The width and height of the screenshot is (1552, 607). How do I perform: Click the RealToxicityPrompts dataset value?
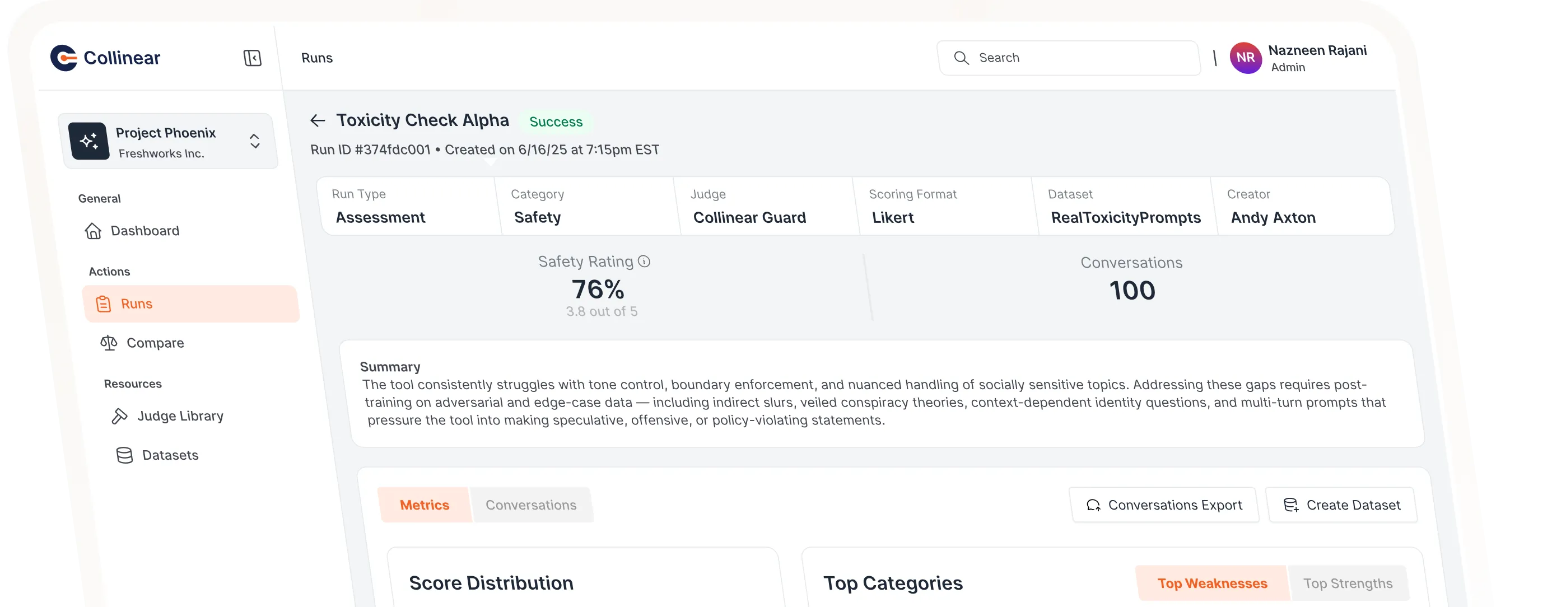point(1125,217)
